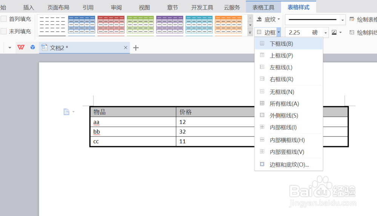Click the icon beside 上框线(P)
Viewport: 377px width, 216px height.
tap(262, 55)
